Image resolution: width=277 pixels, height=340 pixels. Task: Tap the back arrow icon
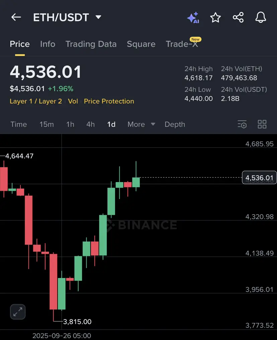coord(16,17)
